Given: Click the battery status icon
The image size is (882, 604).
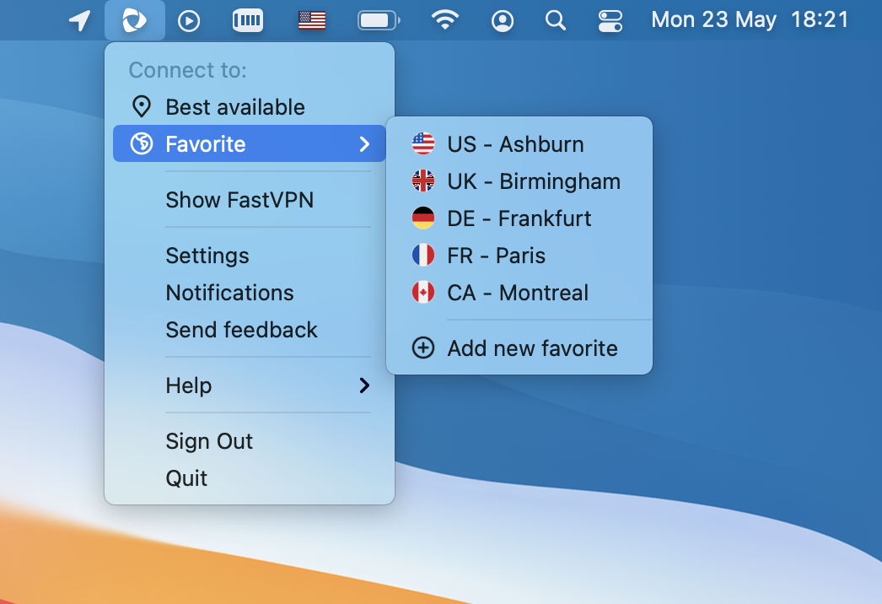Looking at the screenshot, I should point(379,21).
